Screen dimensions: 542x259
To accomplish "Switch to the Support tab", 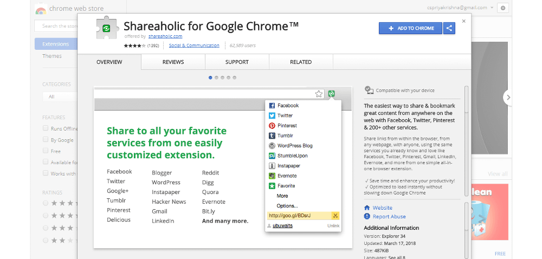I will 237,62.
